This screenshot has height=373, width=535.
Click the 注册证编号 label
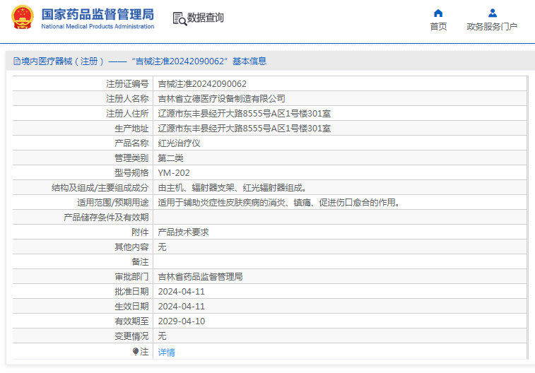pyautogui.click(x=127, y=84)
